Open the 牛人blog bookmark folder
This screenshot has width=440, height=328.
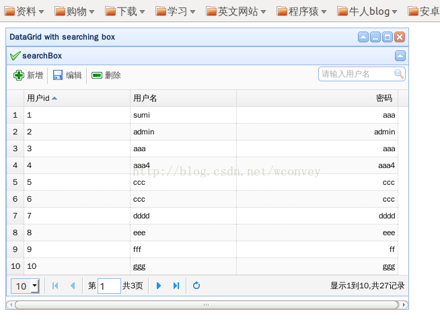(x=367, y=11)
